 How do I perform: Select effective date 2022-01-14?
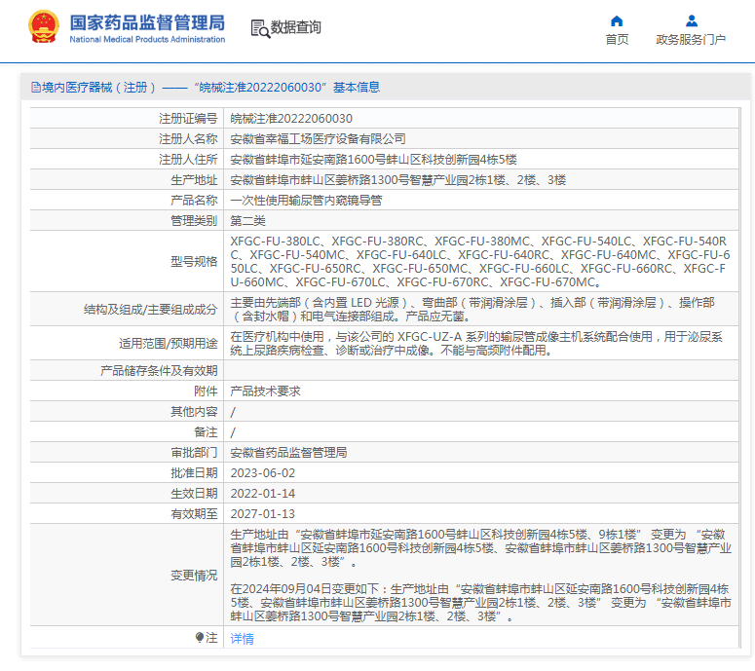pos(263,494)
